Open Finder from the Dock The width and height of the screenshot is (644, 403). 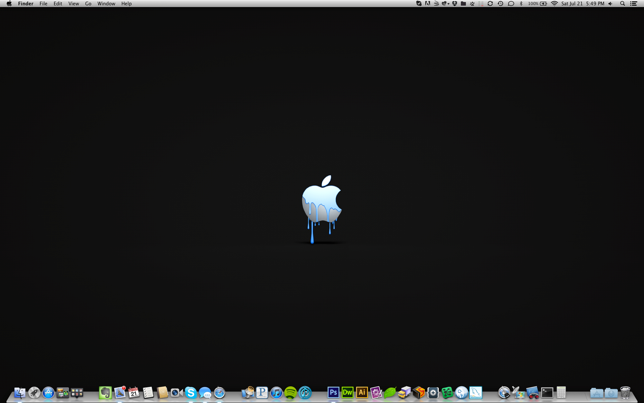20,392
